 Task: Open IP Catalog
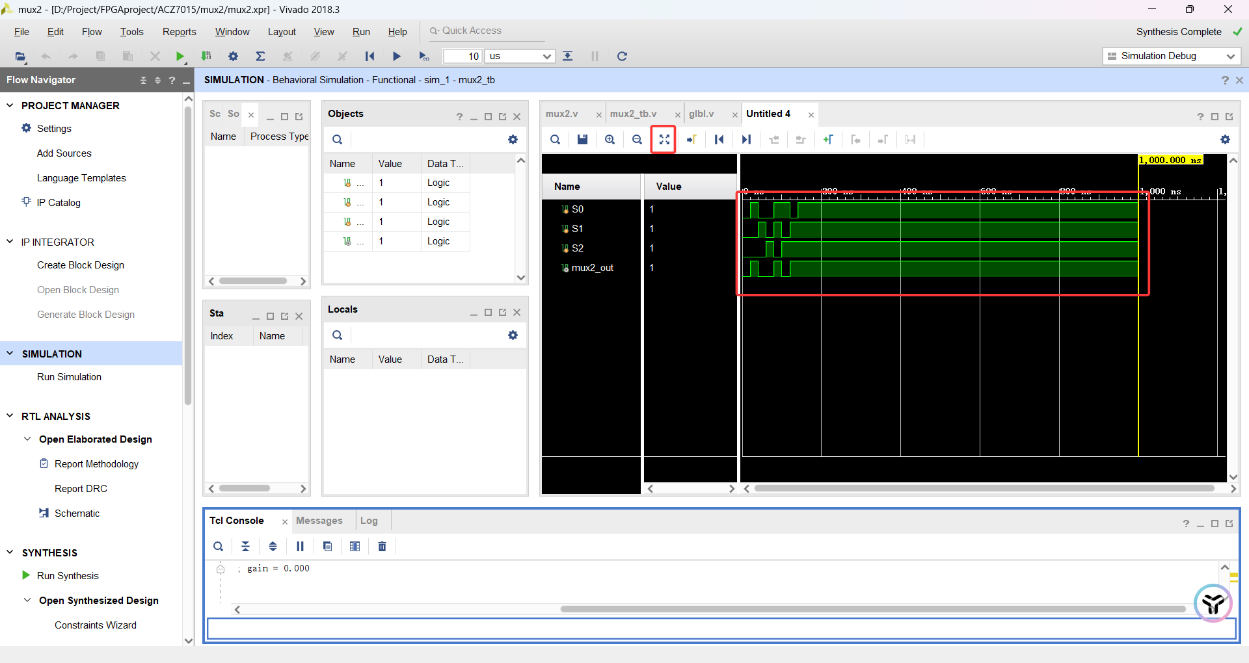pyautogui.click(x=59, y=203)
